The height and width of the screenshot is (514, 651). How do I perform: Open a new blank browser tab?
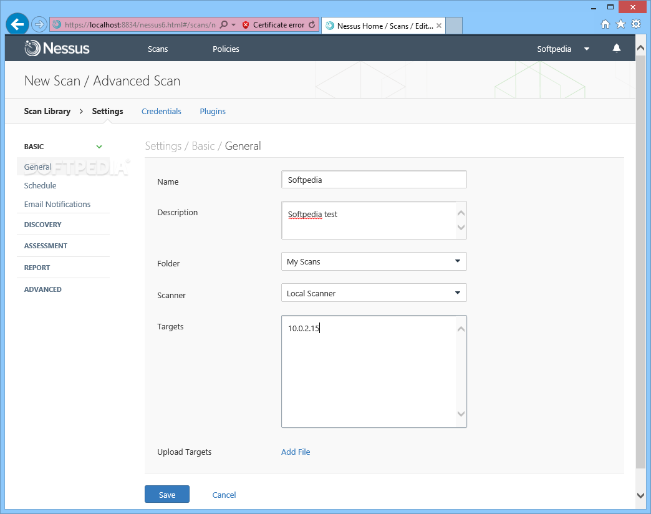click(454, 26)
